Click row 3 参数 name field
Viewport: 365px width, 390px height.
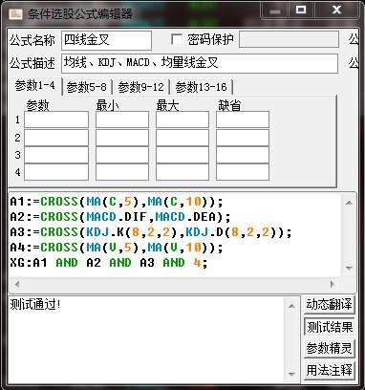click(56, 155)
